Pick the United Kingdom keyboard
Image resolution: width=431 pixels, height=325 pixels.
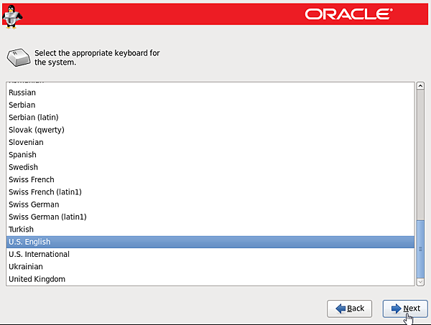pos(37,279)
